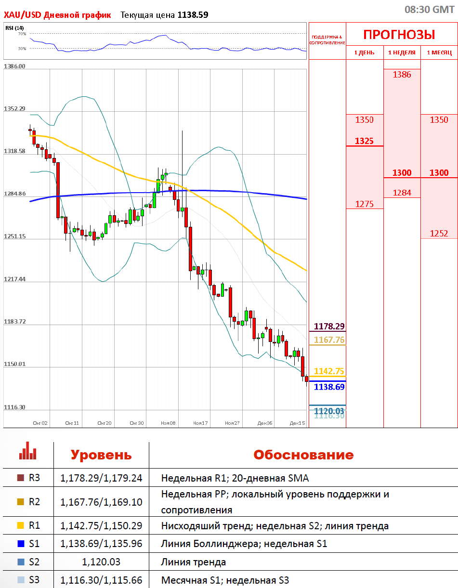Select the bold 1325 daily forecast value
Image resolution: width=458 pixels, height=588 pixels.
pos(364,141)
